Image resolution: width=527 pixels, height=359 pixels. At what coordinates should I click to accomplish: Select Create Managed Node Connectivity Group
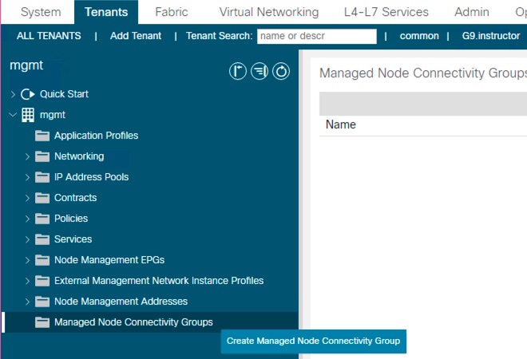click(x=313, y=341)
